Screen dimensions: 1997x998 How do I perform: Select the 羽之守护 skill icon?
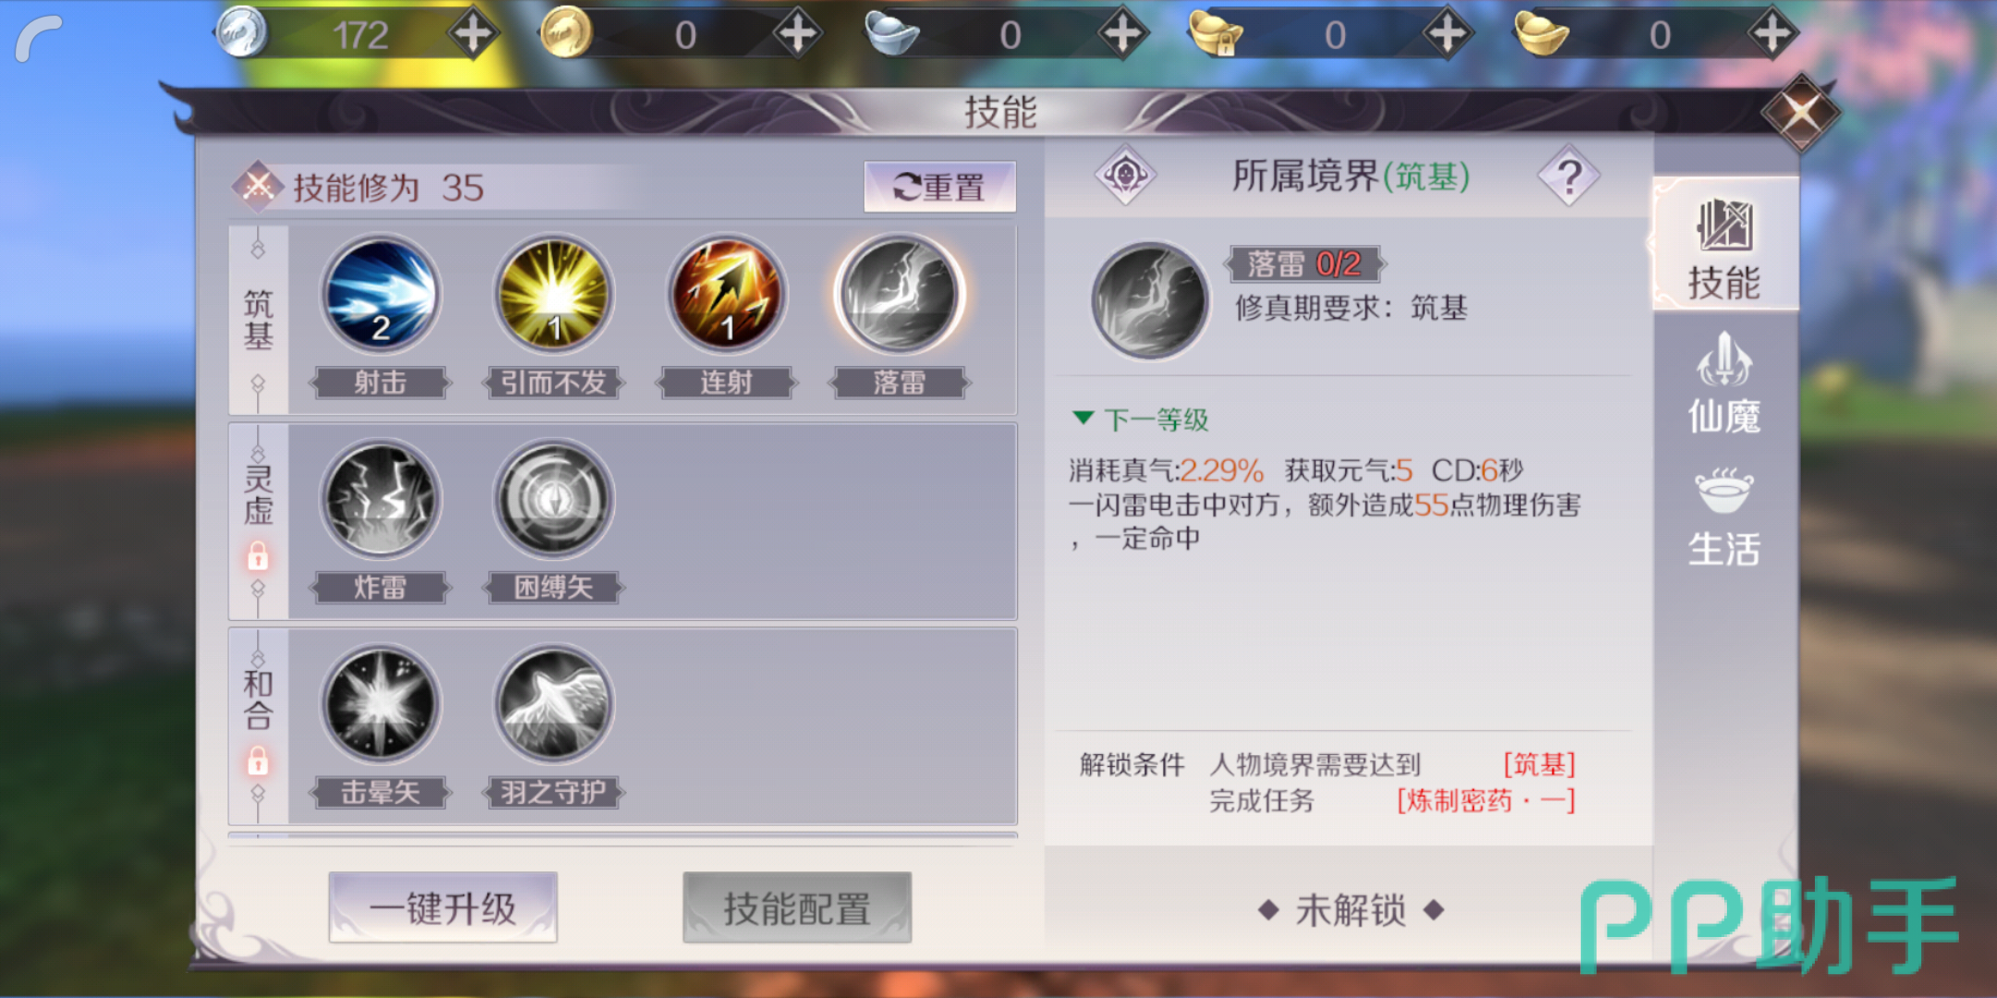(553, 705)
